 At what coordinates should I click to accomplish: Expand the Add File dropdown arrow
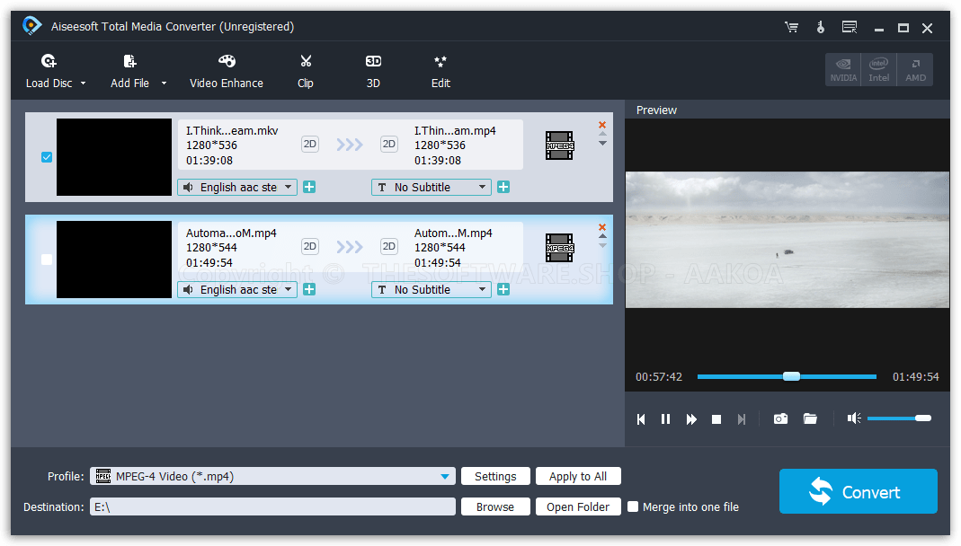pyautogui.click(x=164, y=84)
